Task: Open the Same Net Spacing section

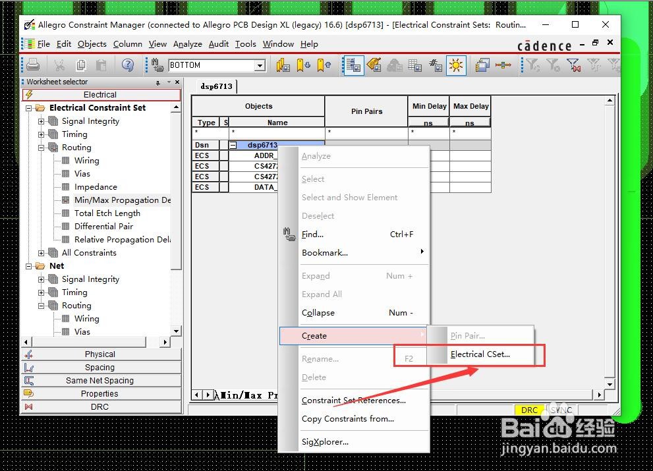Action: coord(101,381)
